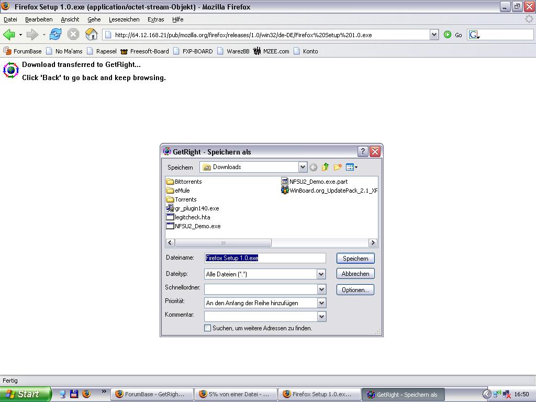This screenshot has width=536, height=402.
Task: Open the Ansicht menu
Action: [x=70, y=19]
